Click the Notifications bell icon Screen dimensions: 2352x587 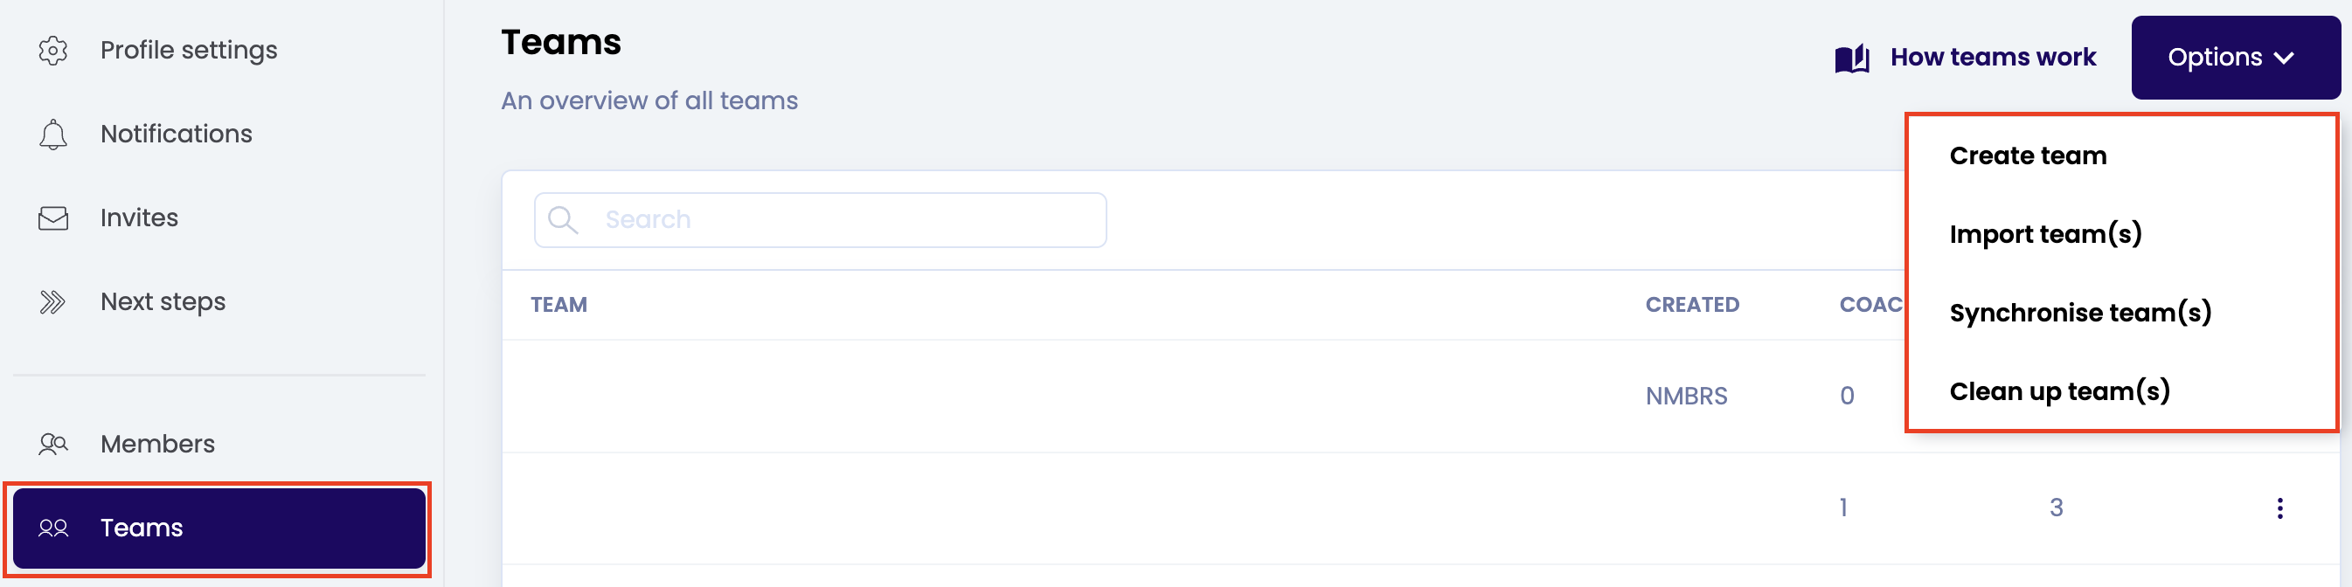[53, 135]
